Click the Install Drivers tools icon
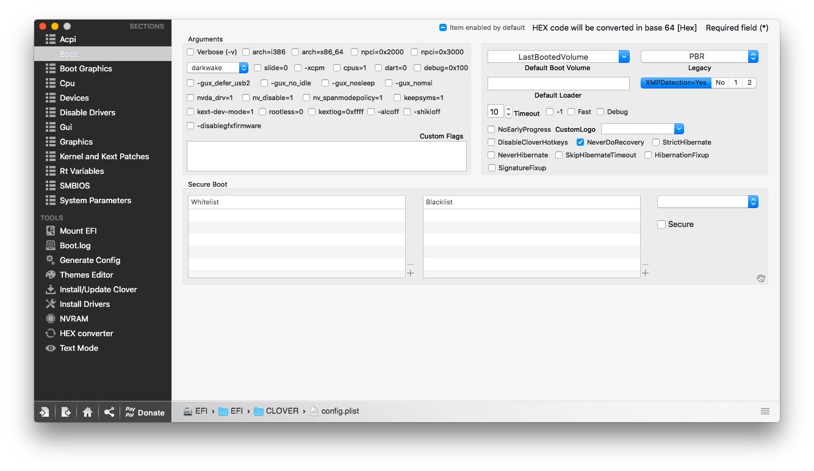This screenshot has height=471, width=814. pos(51,304)
